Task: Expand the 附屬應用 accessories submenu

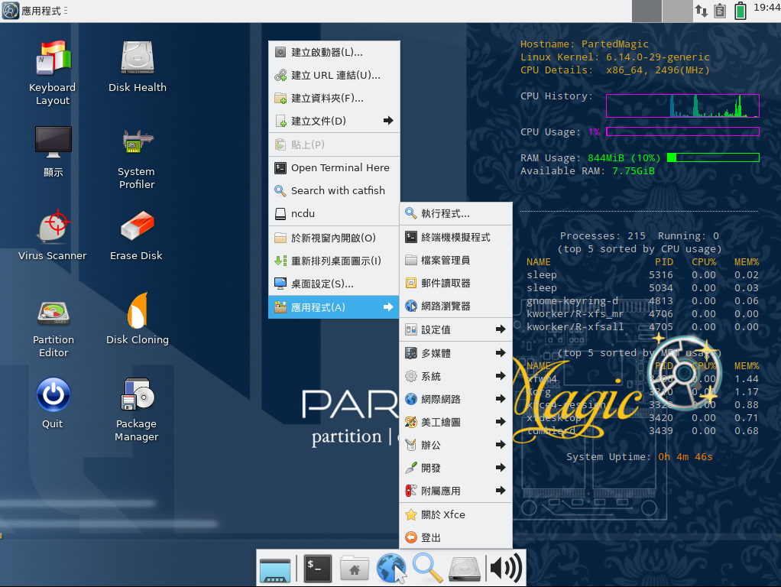Action: (455, 491)
